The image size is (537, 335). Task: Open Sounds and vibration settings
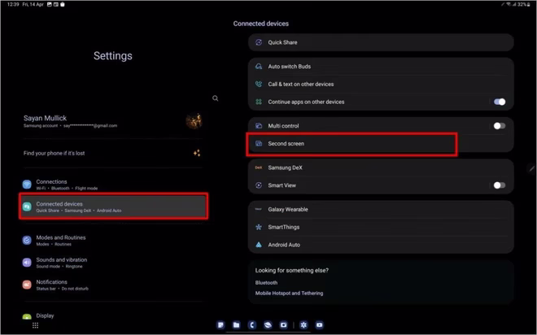click(113, 263)
